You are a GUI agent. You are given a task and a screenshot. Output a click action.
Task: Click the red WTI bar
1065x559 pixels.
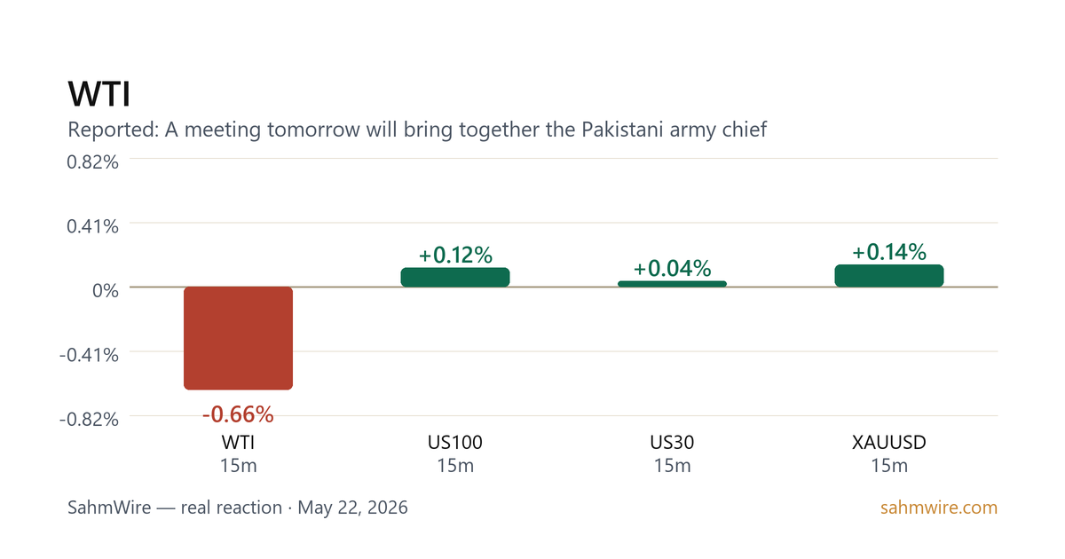[x=238, y=338]
